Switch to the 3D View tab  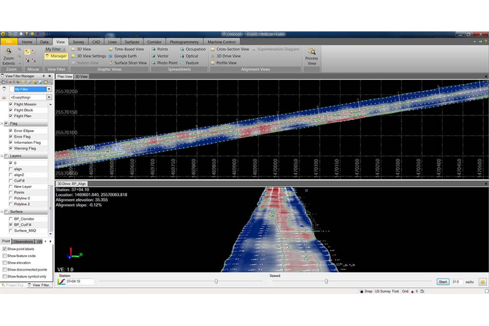coord(81,76)
